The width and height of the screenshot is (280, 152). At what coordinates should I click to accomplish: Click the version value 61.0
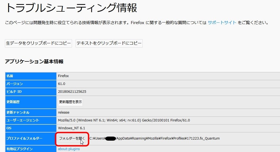tap(62, 84)
